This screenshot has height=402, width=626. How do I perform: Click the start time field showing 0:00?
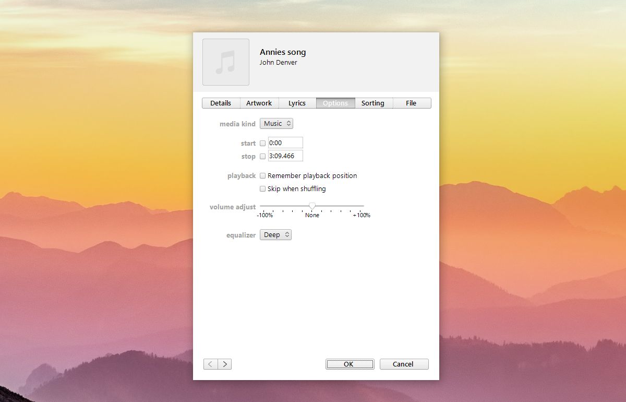[x=285, y=143]
